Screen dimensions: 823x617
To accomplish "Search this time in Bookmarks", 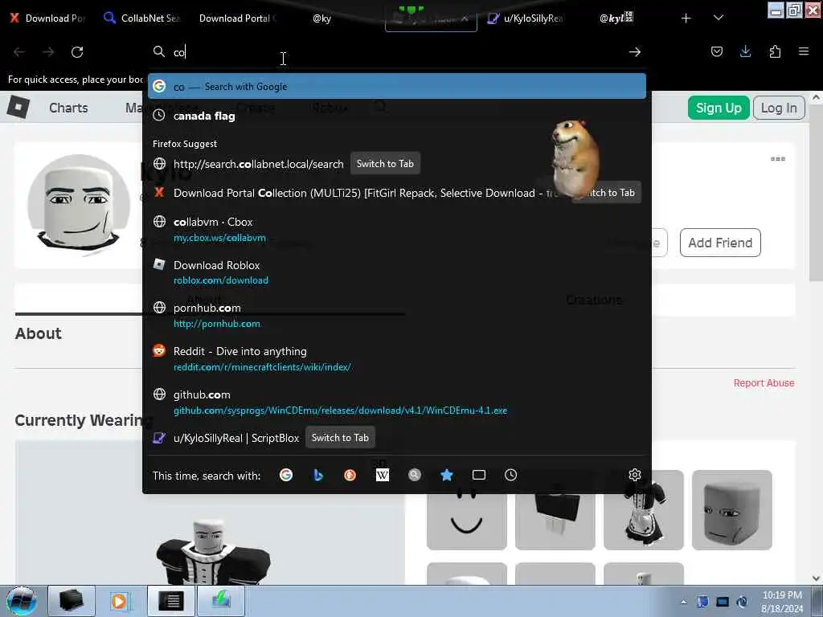I will pyautogui.click(x=447, y=476).
